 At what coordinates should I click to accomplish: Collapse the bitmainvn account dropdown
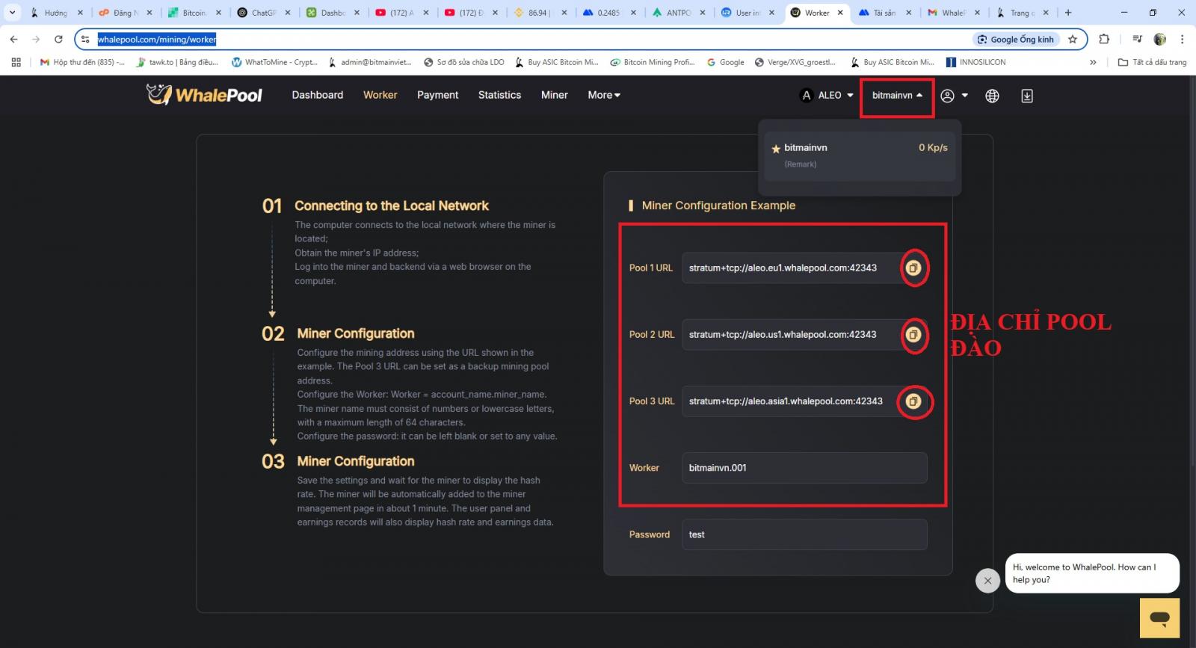(x=897, y=95)
